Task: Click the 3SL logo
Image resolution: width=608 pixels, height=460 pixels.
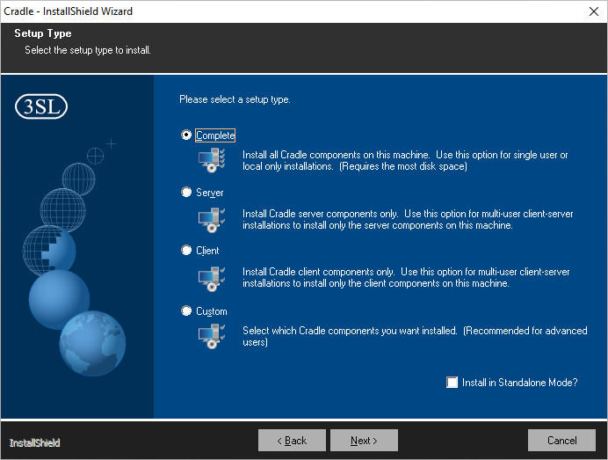Action: (x=41, y=106)
